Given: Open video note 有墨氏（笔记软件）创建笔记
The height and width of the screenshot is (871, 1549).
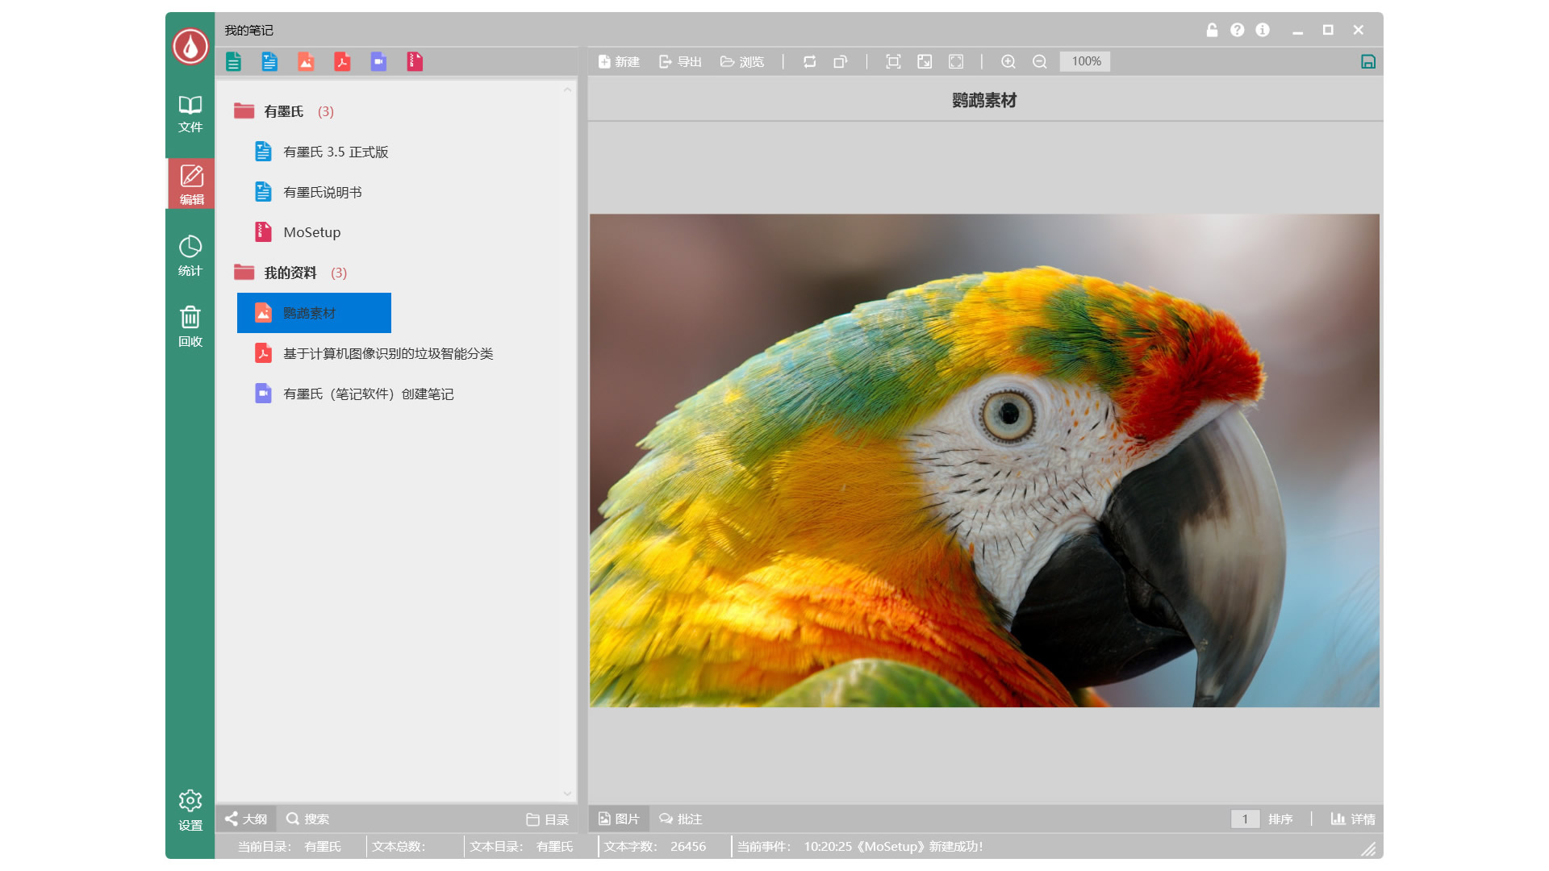Looking at the screenshot, I should [354, 394].
